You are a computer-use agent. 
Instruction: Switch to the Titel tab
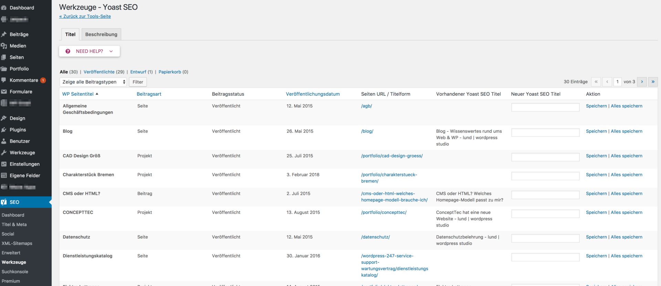[70, 34]
